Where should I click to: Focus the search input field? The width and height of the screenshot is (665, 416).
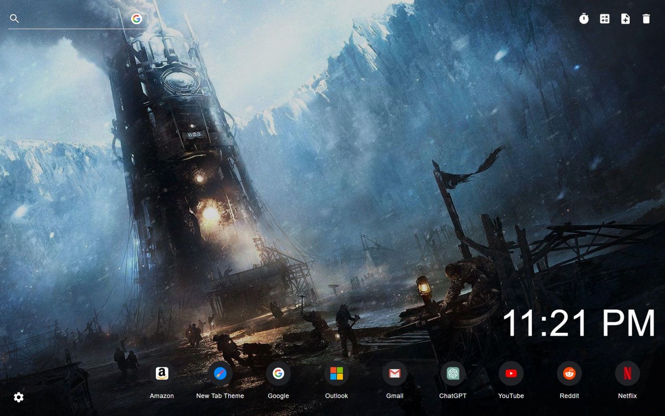pos(75,19)
